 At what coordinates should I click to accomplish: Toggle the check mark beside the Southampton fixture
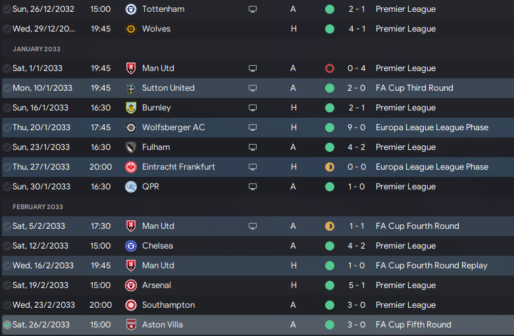point(7,305)
